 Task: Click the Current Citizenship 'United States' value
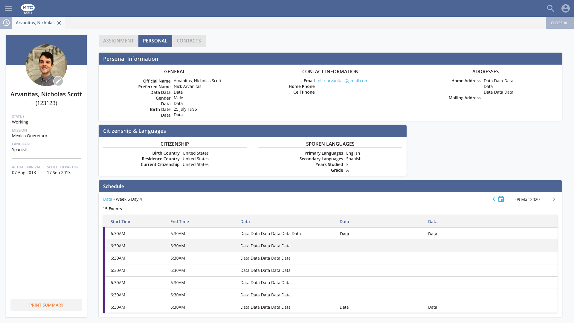[196, 164]
